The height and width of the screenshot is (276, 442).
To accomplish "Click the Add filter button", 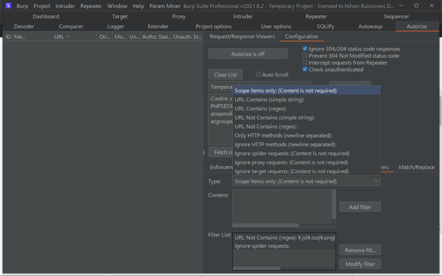I will click(x=360, y=207).
